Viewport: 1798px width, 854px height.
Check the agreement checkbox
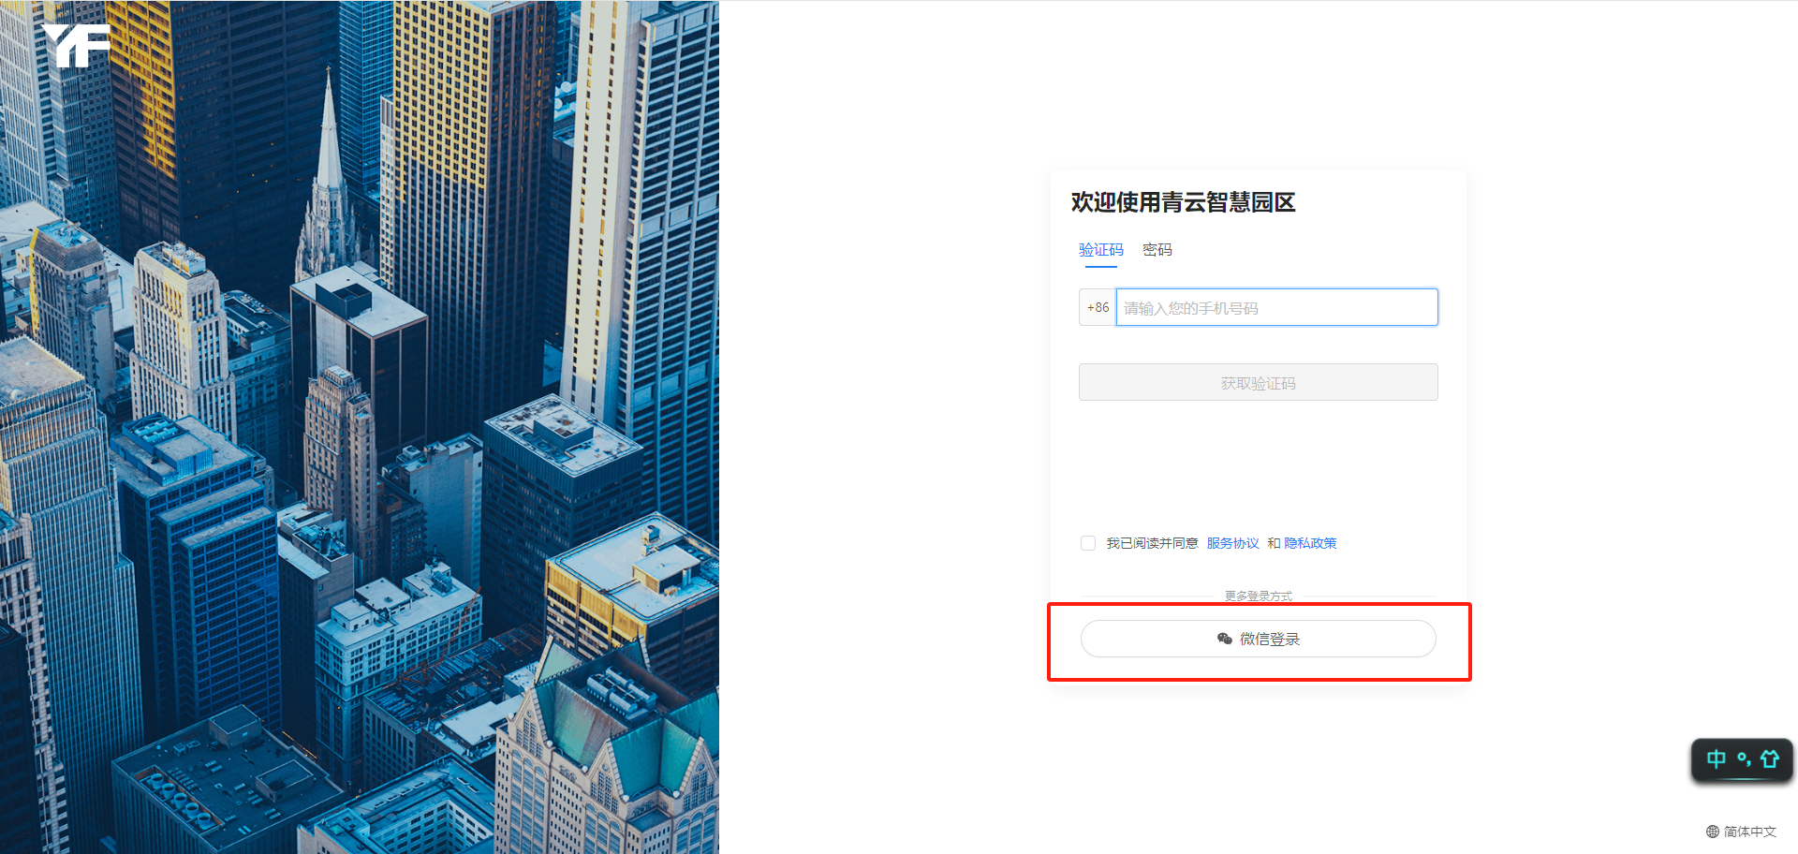[x=1088, y=543]
